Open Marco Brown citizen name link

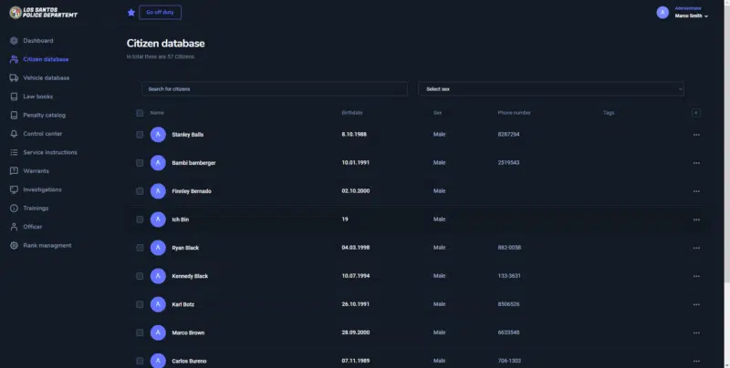point(188,332)
